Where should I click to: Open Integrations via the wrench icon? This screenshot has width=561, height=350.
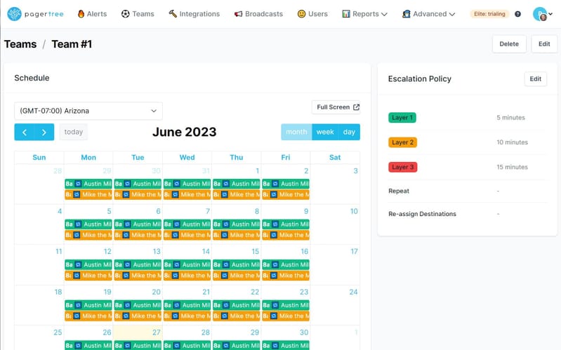pyautogui.click(x=173, y=13)
